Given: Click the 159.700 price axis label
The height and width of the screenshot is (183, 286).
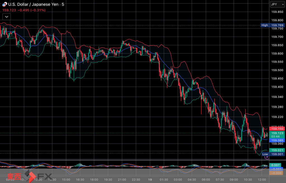Looking at the screenshot, I should click(x=277, y=37).
